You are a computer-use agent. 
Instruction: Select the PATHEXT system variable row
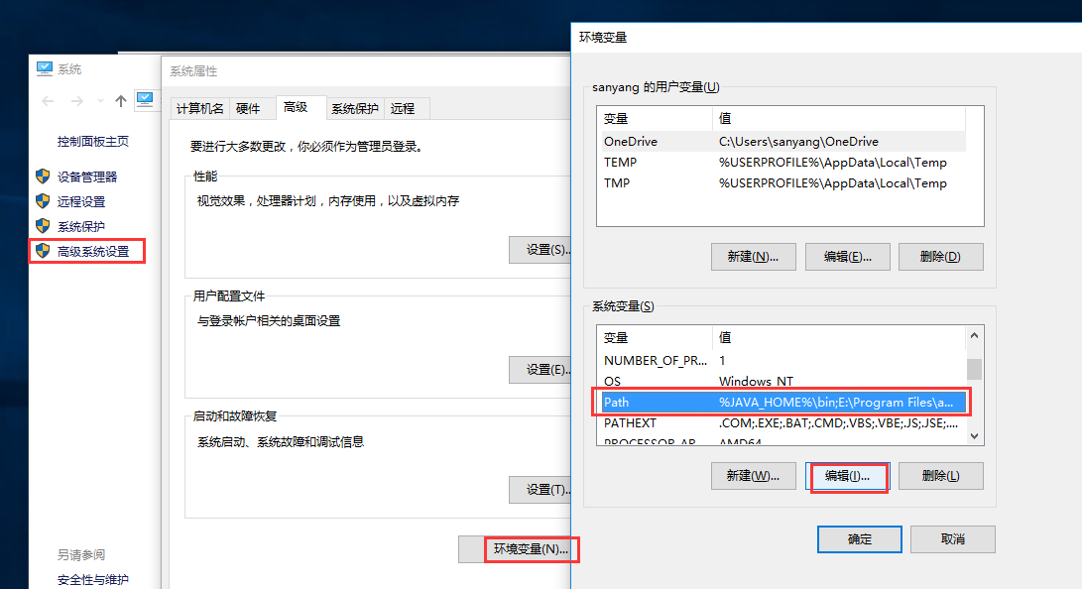(781, 422)
